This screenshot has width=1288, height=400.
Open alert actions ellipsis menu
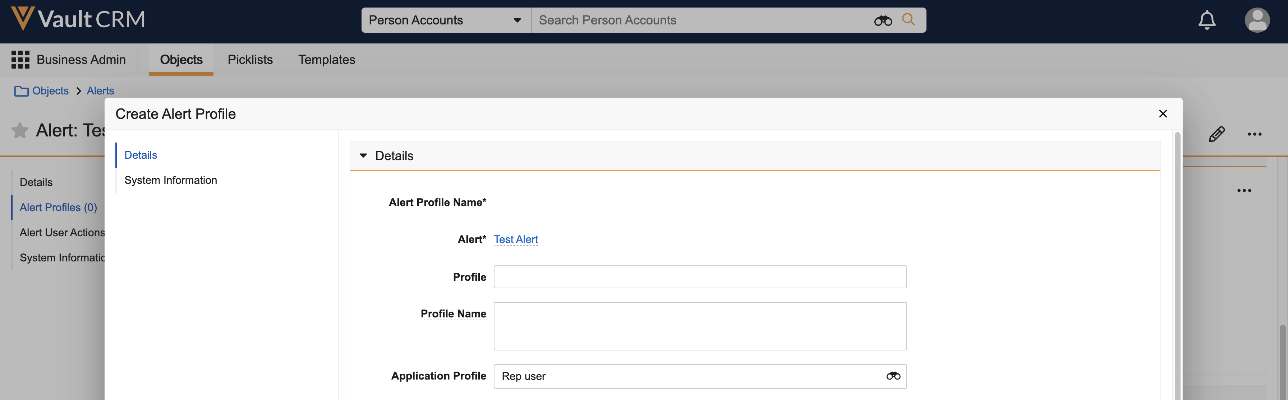pos(1254,134)
